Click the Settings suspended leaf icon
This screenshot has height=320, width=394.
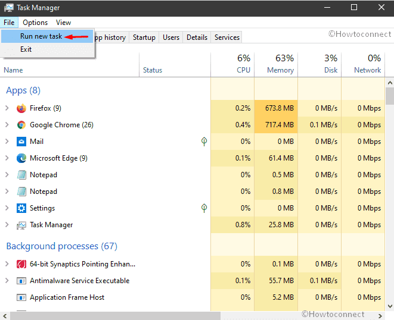click(204, 208)
